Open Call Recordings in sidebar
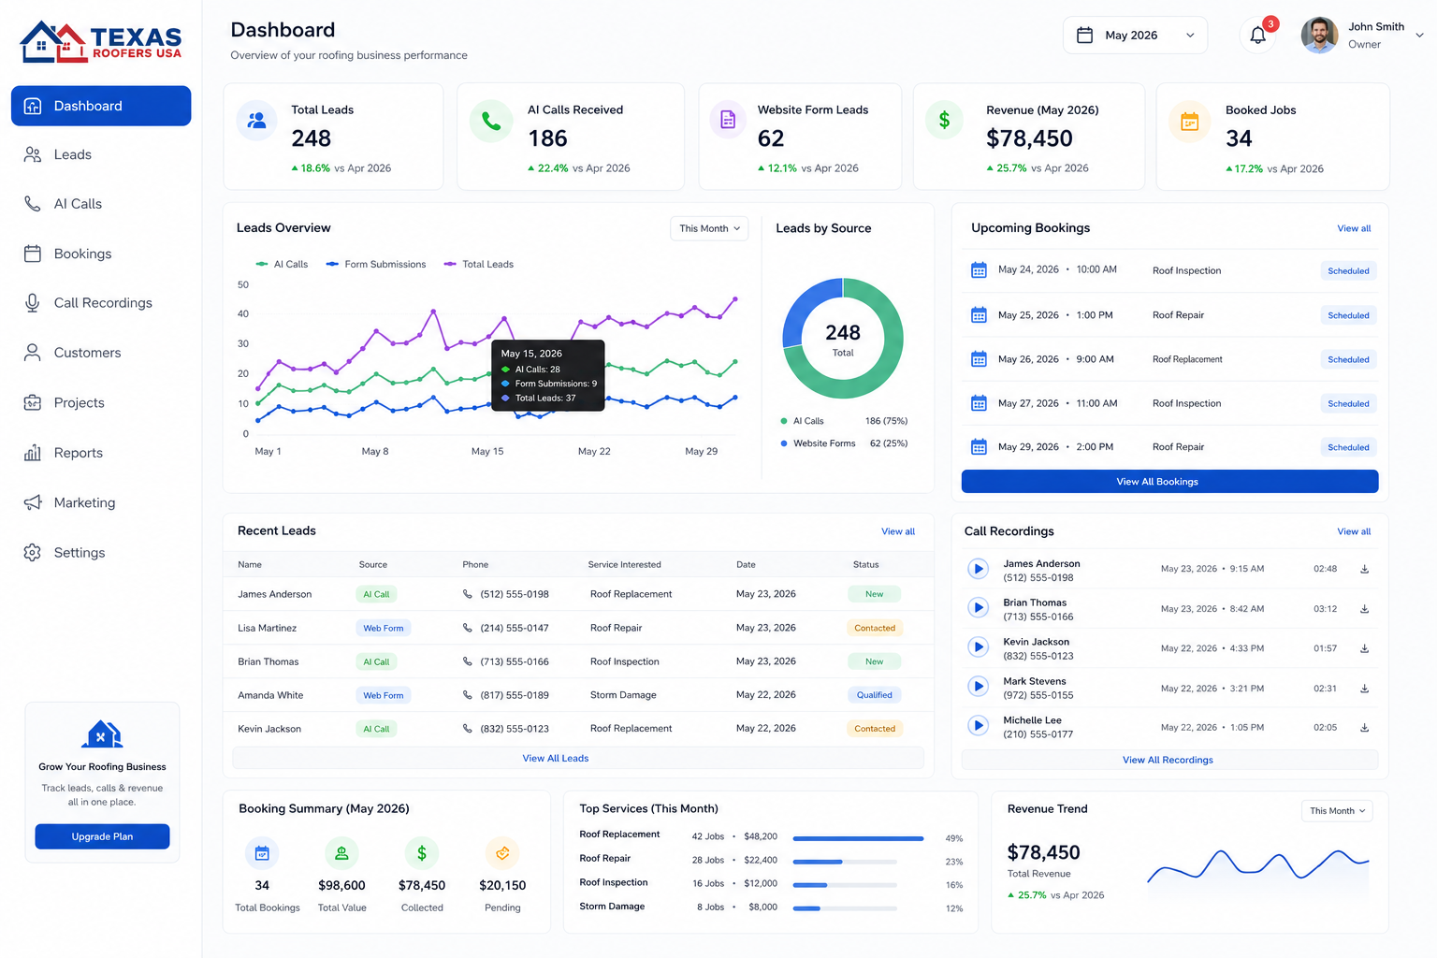This screenshot has width=1437, height=958. [x=101, y=303]
